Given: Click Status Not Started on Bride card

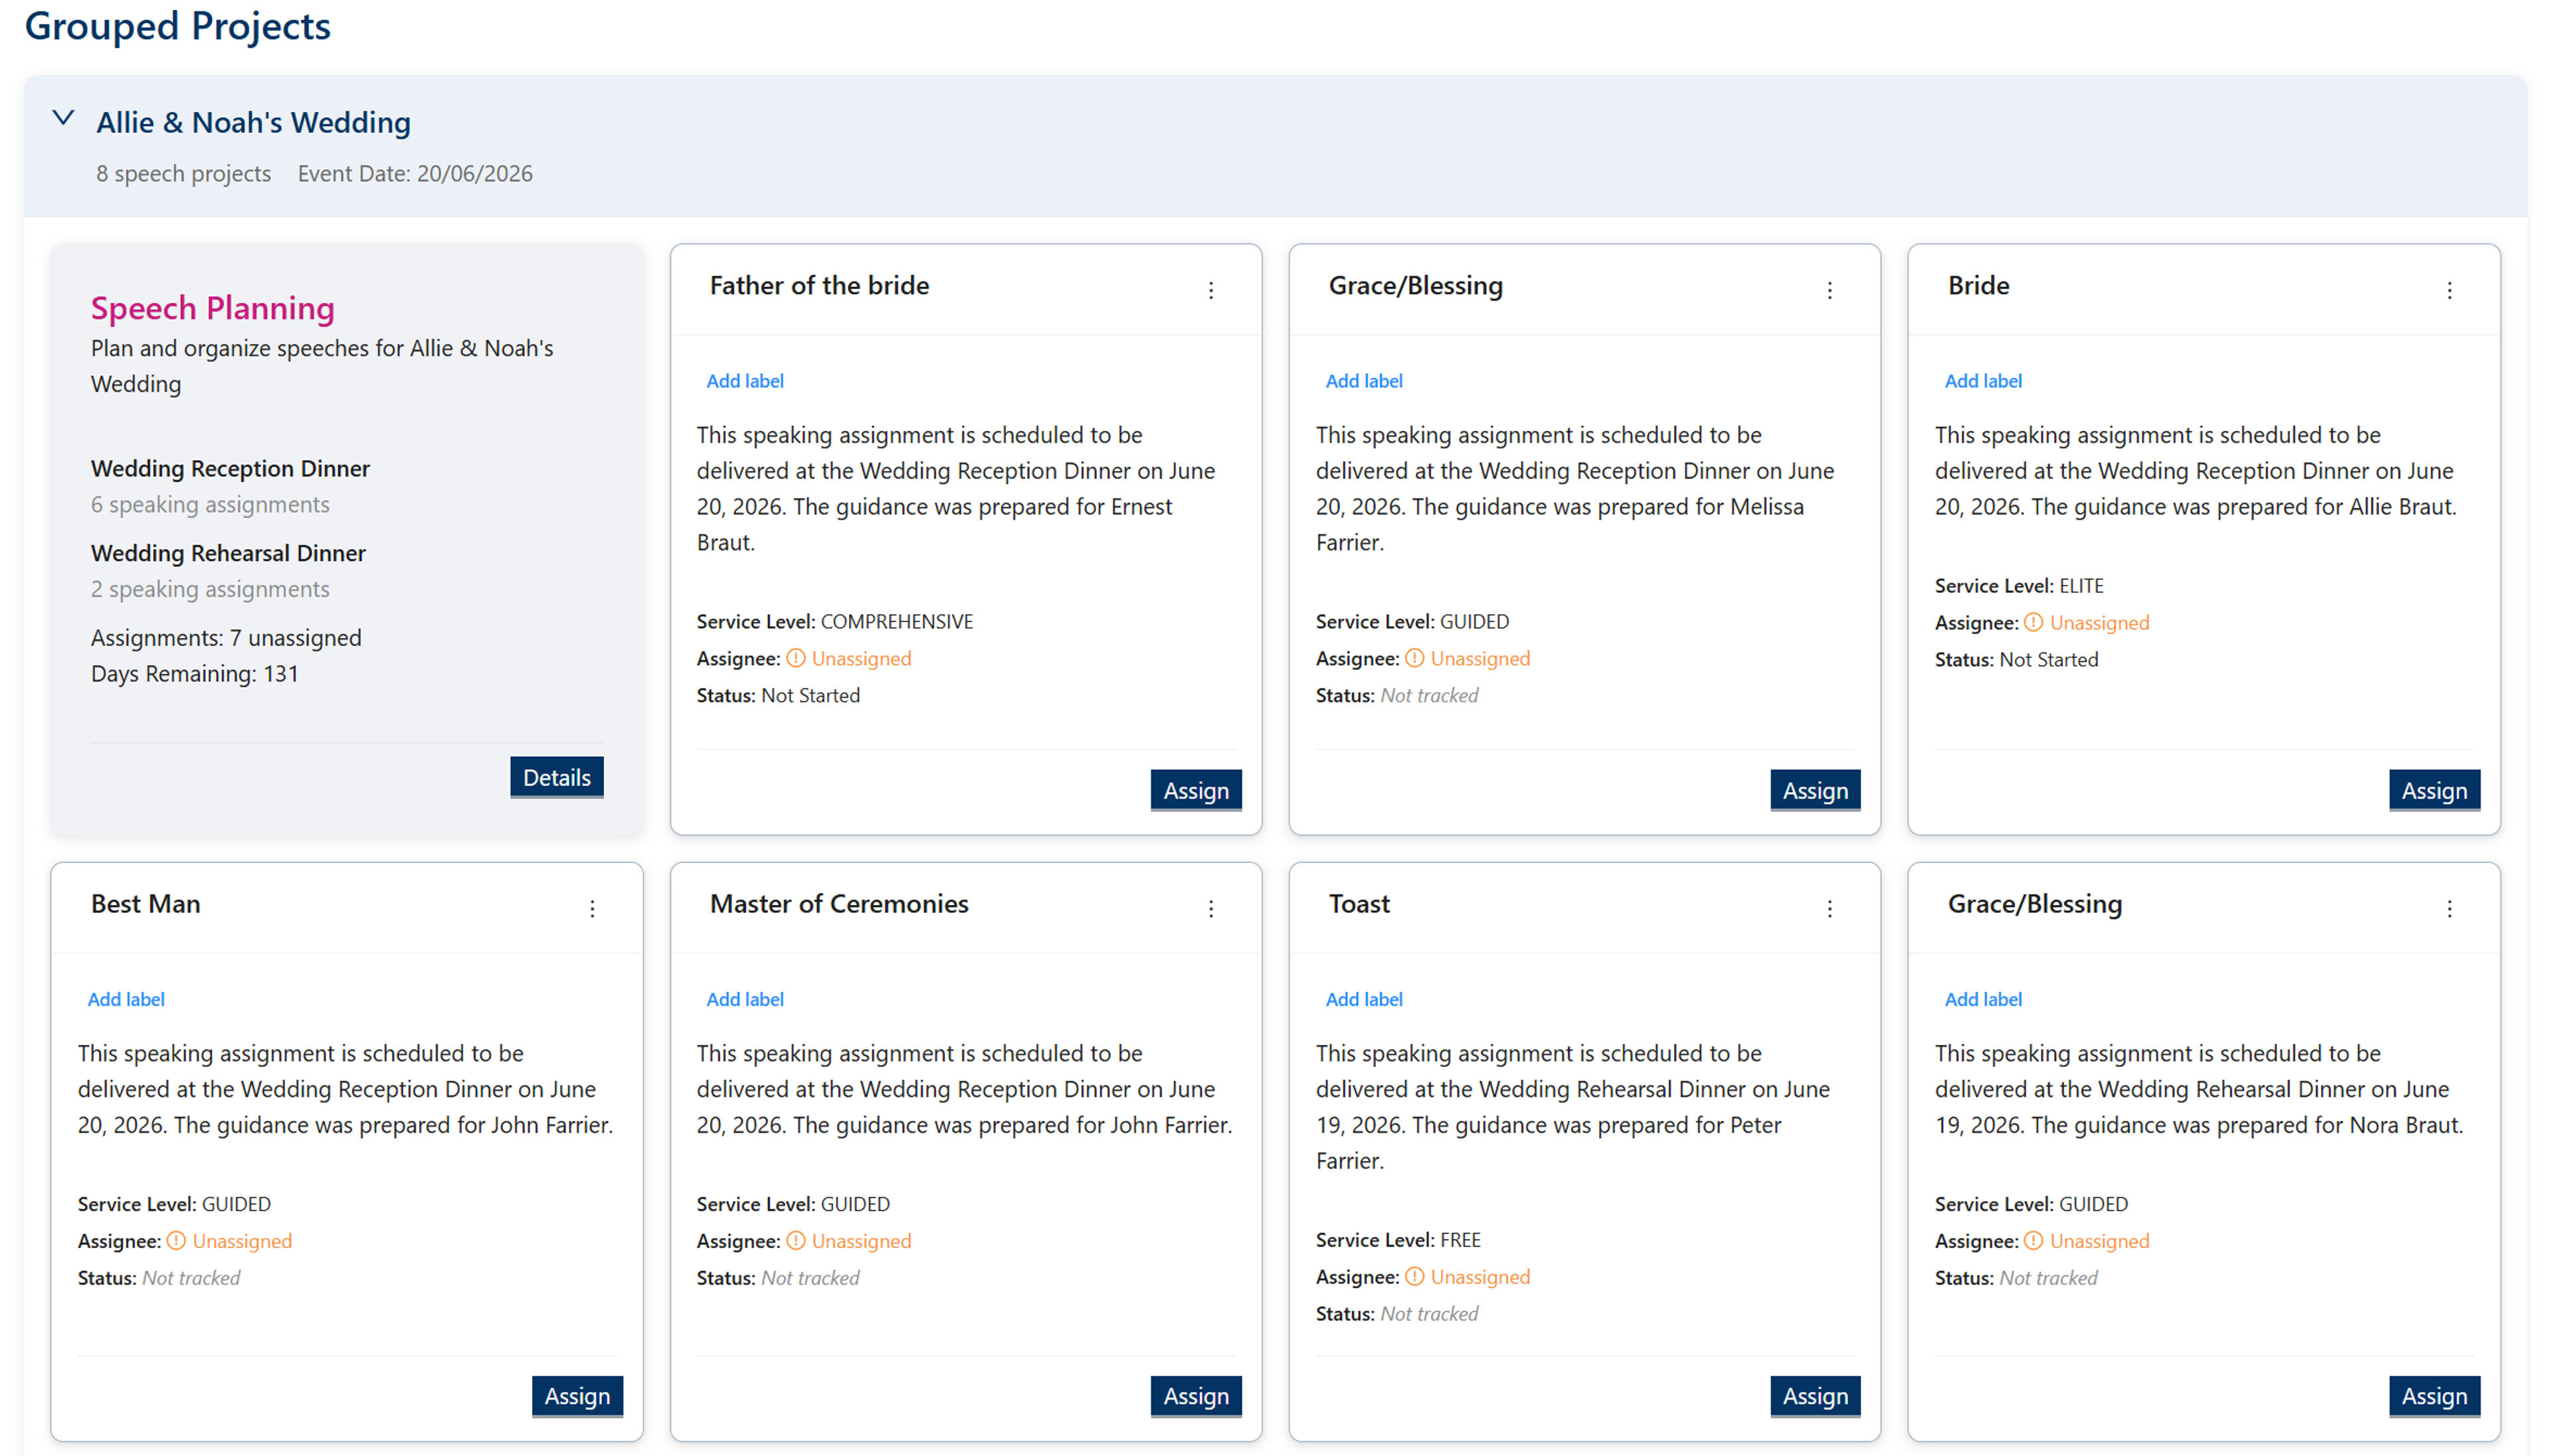Looking at the screenshot, I should coord(2016,659).
